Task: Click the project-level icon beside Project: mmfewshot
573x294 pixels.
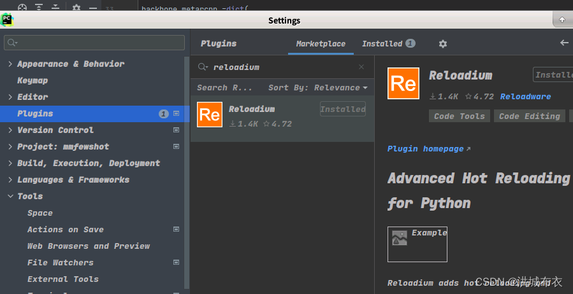Action: click(176, 146)
